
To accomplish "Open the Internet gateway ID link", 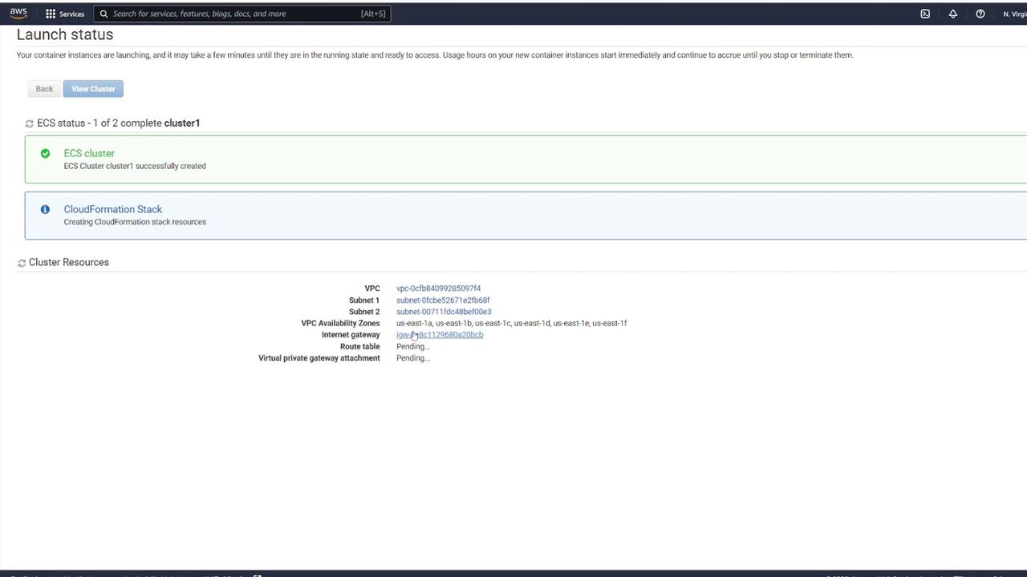I will click(440, 335).
